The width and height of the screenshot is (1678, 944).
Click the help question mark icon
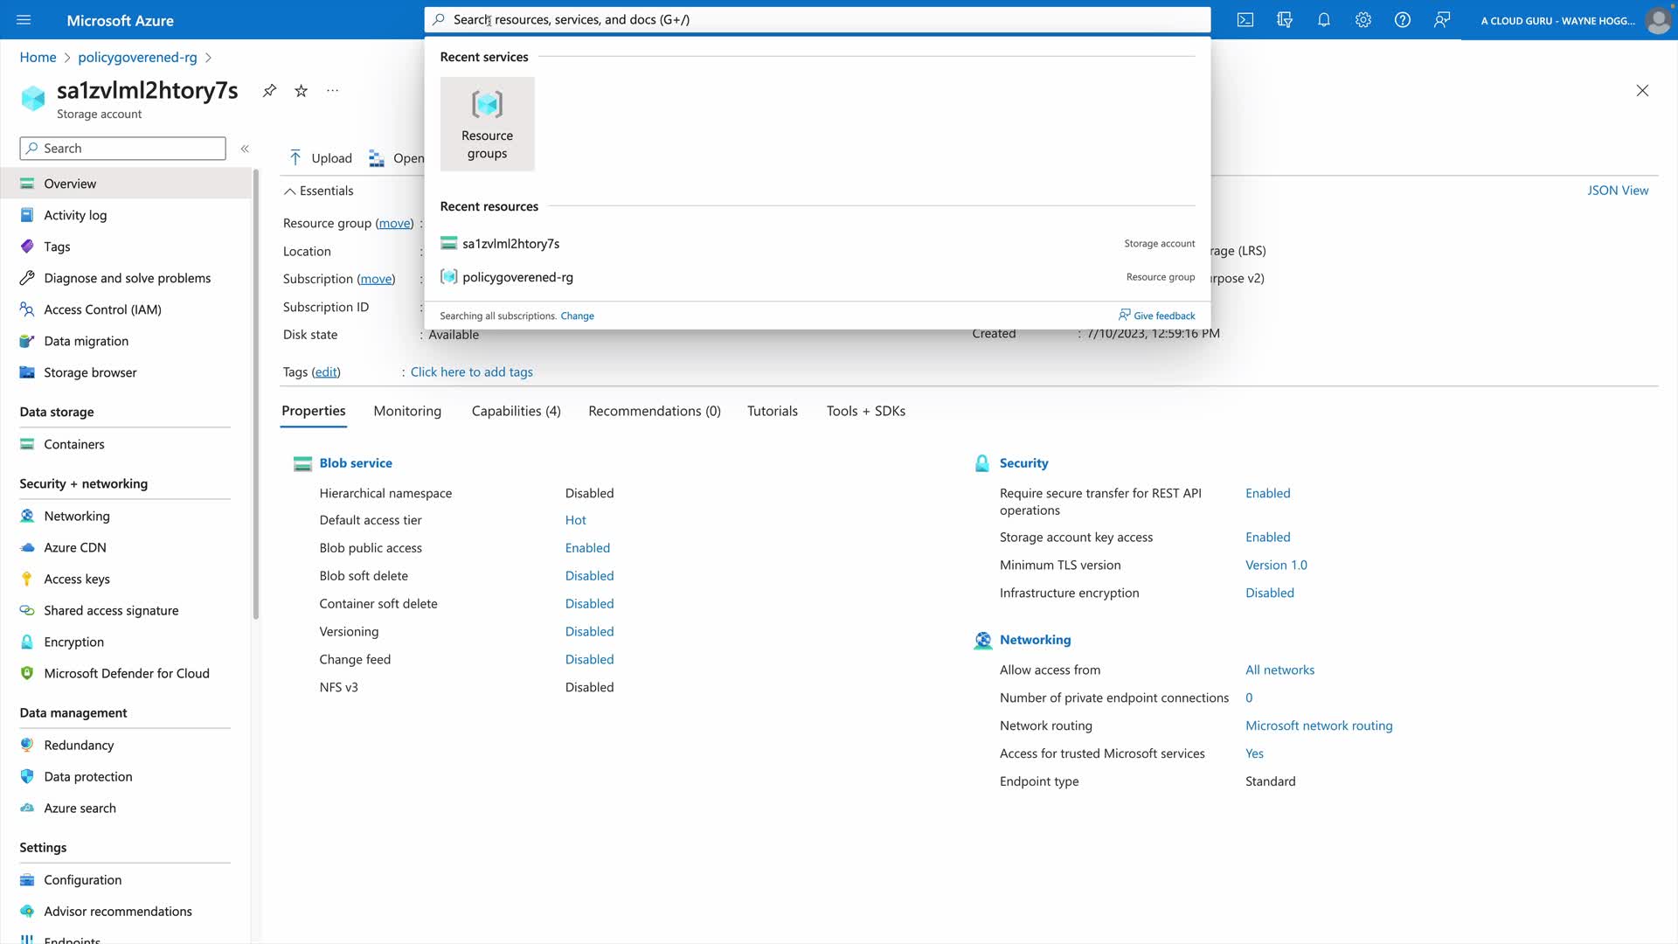pos(1402,20)
